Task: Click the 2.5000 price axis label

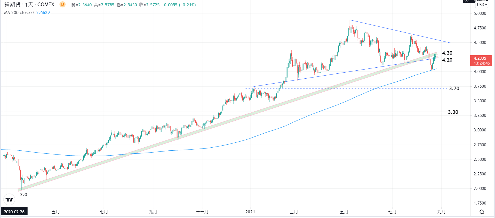Action: 480,159
